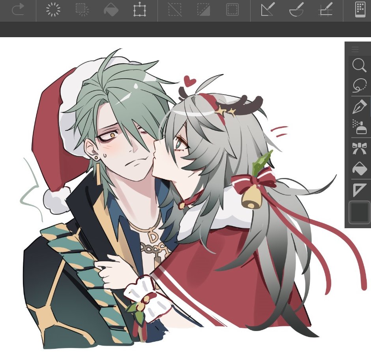Screen dimensions: 371x352
Task: Click the Clear (spinner) icon in command bar
Action: pos(53,10)
